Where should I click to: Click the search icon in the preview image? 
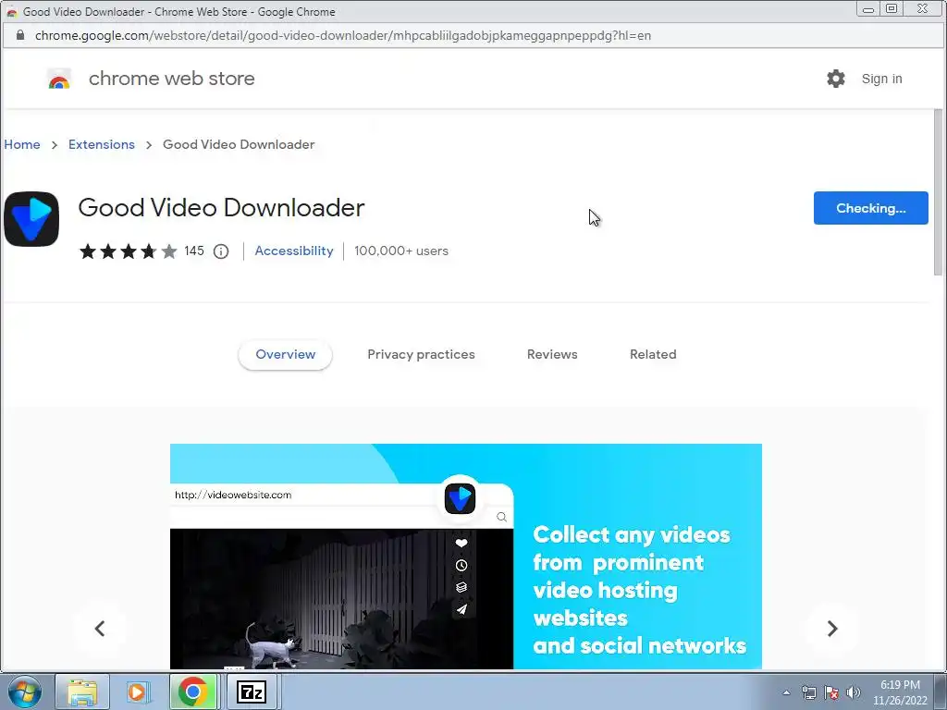(501, 517)
